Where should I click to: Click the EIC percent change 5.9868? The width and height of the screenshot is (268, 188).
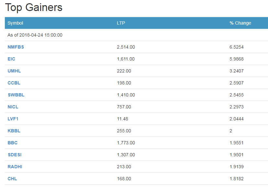point(237,59)
